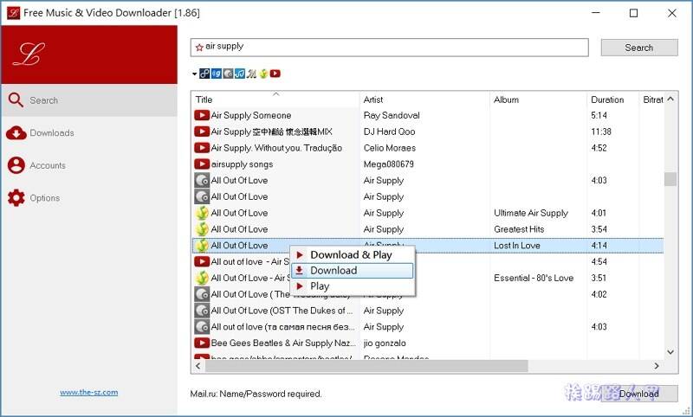693x417 pixels.
Task: Sort results by the Duration column header
Action: pyautogui.click(x=612, y=99)
